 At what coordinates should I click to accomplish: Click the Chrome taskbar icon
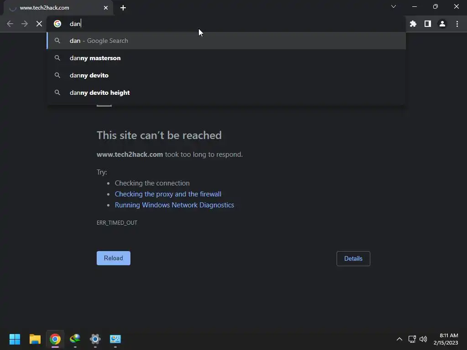point(55,339)
